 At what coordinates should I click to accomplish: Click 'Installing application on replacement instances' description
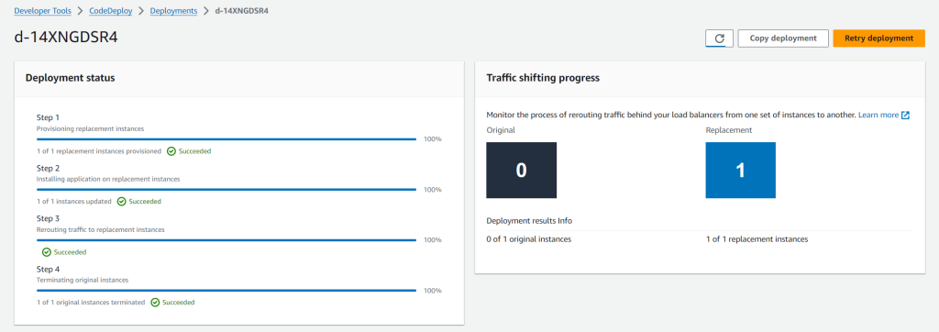[108, 179]
